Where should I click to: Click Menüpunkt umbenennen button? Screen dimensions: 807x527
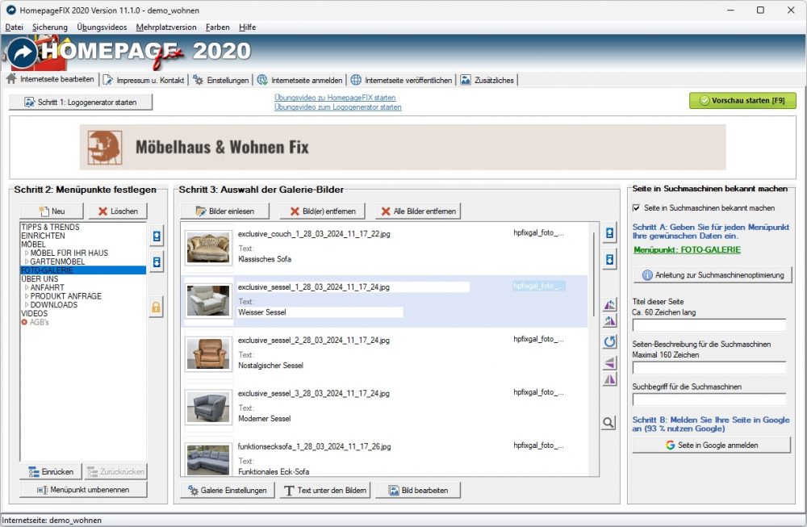click(83, 489)
